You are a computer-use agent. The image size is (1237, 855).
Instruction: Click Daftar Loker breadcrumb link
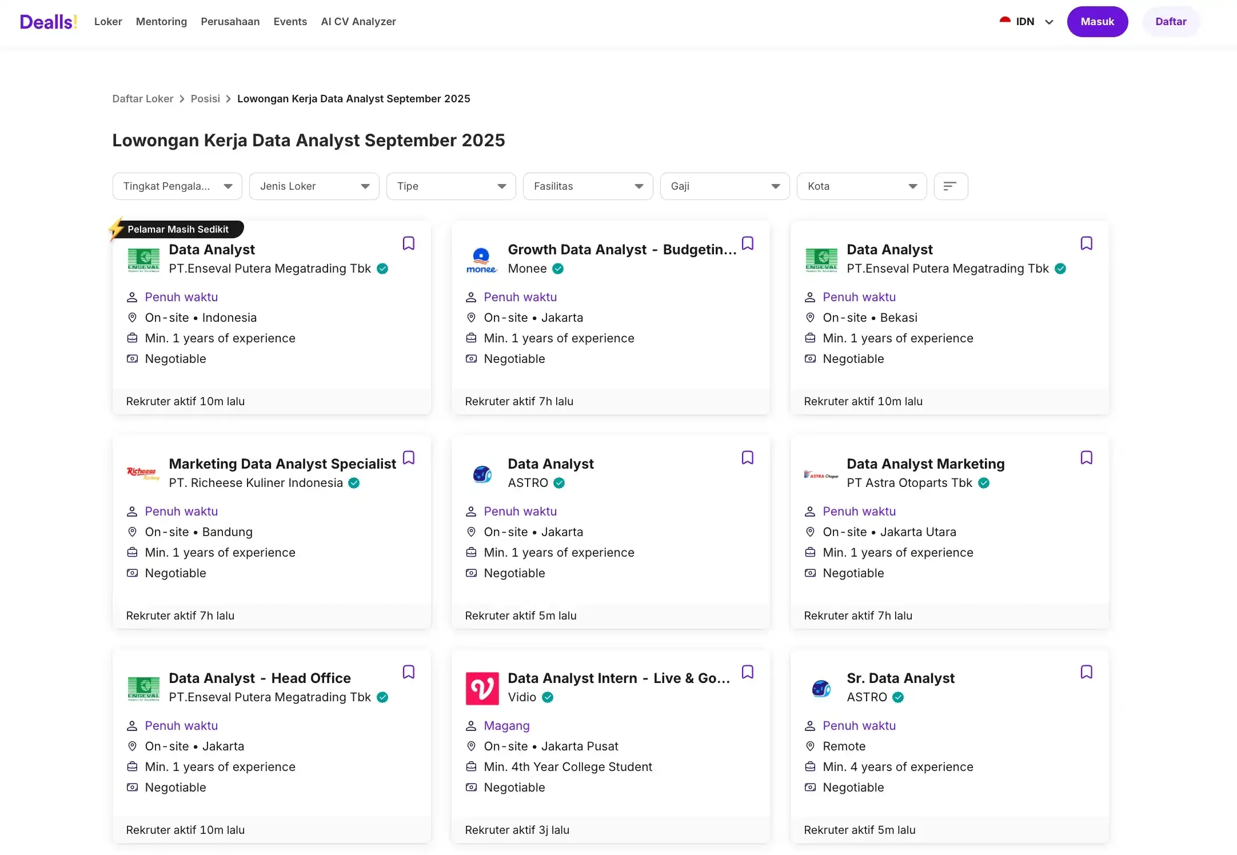142,99
